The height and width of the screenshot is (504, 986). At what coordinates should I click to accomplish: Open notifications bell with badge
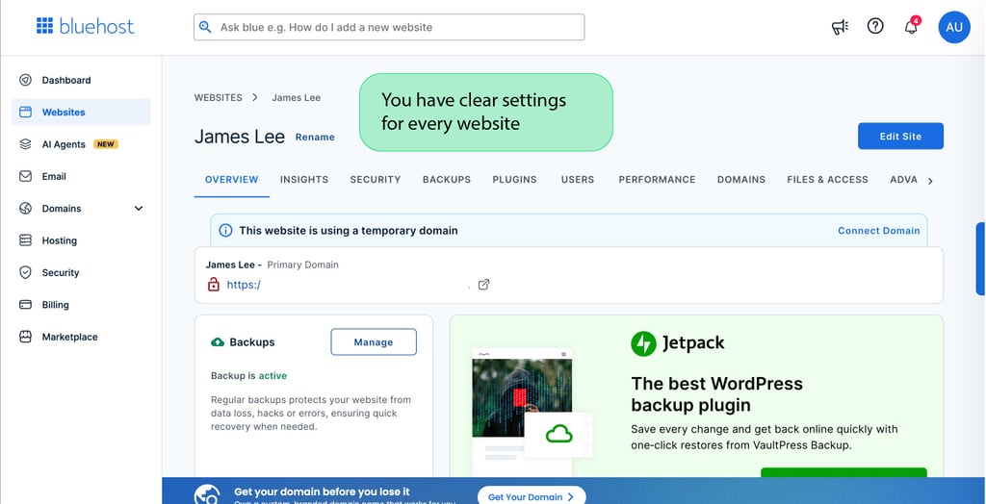(912, 26)
